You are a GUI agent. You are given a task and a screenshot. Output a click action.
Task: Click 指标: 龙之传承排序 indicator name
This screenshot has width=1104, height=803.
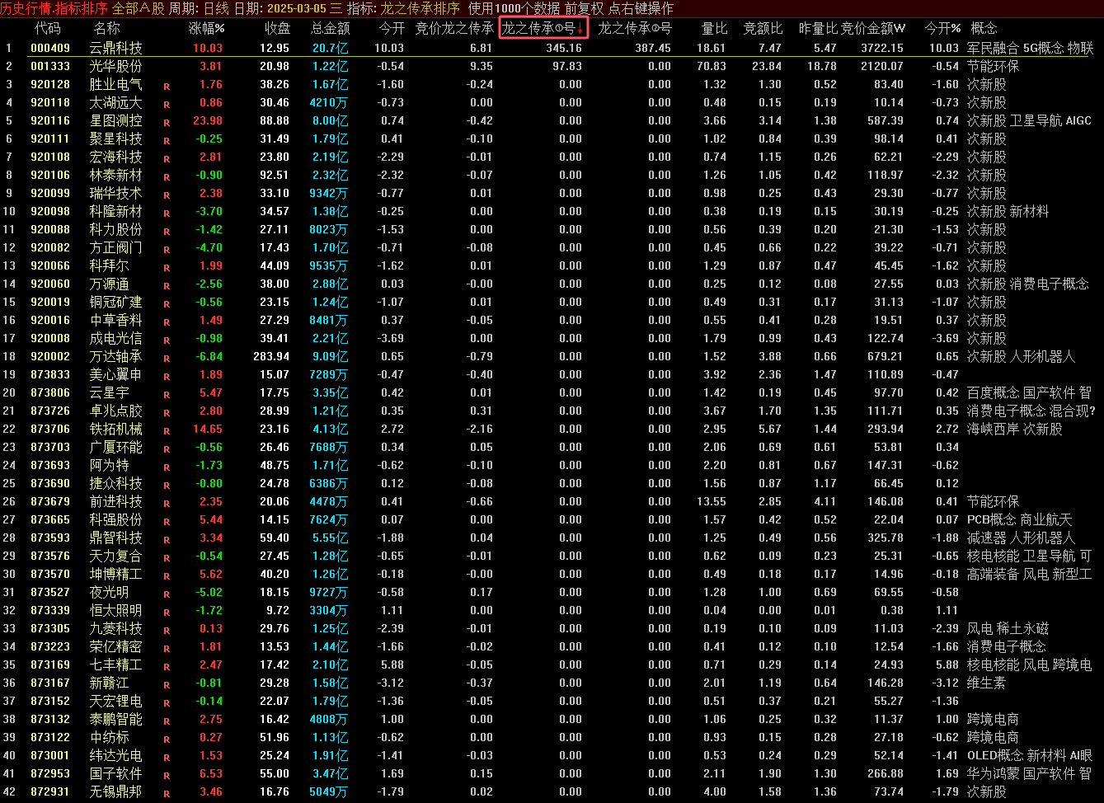pos(403,8)
